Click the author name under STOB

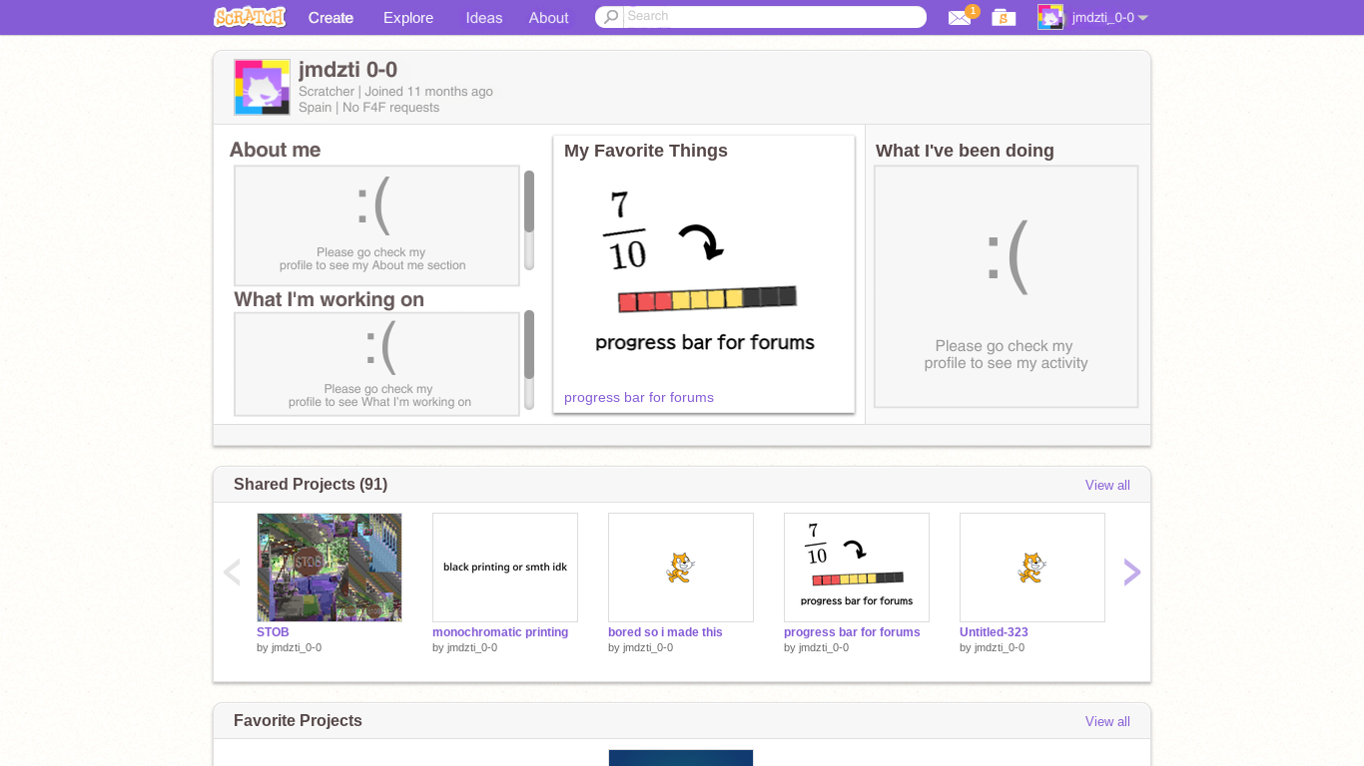coord(297,647)
